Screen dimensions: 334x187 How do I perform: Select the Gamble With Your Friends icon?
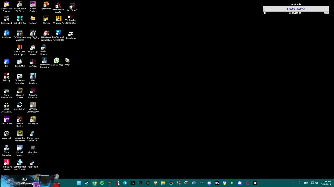(x=20, y=165)
